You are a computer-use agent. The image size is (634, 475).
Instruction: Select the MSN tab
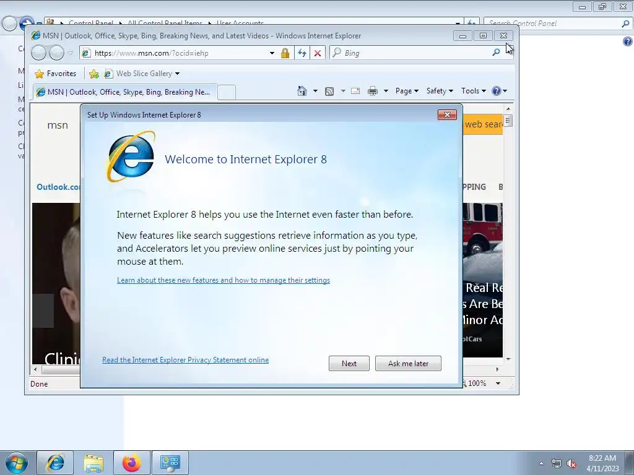coord(125,92)
